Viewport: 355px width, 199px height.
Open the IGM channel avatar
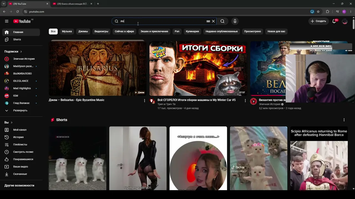7,96
